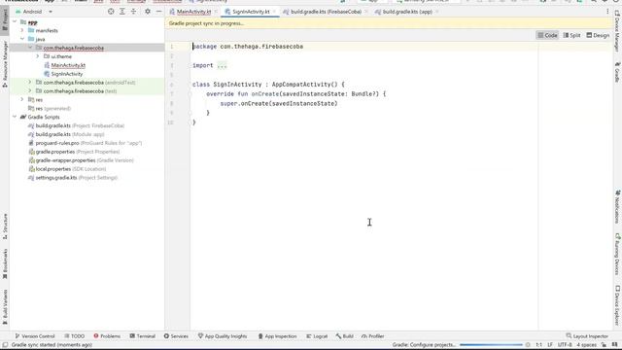Open the Notifications right sidebar tab
622x350 pixels.
point(617,206)
